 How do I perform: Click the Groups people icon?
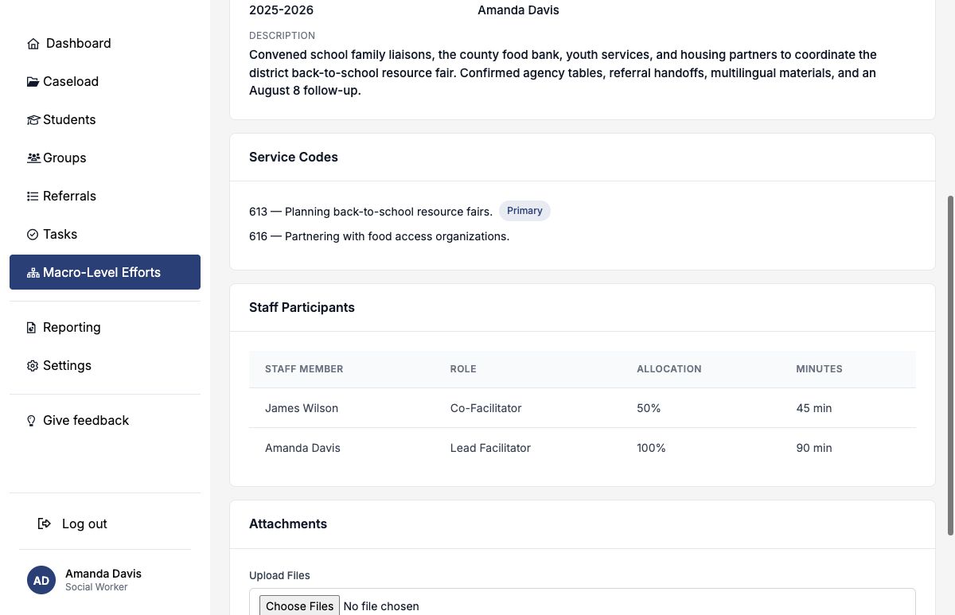[33, 158]
